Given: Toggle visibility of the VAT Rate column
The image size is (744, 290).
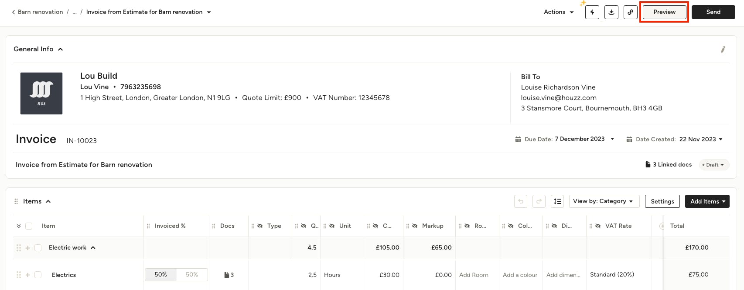Looking at the screenshot, I should click(x=598, y=226).
